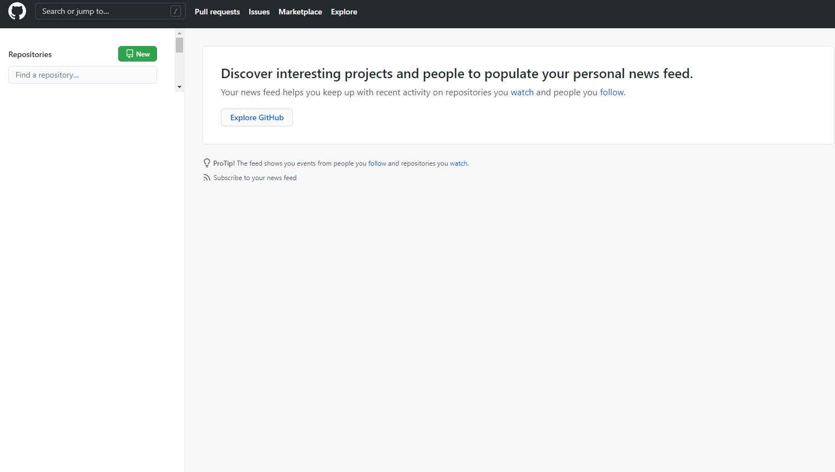Open the watch link in the ProTip
Screen dimensions: 835x472
pyautogui.click(x=458, y=163)
